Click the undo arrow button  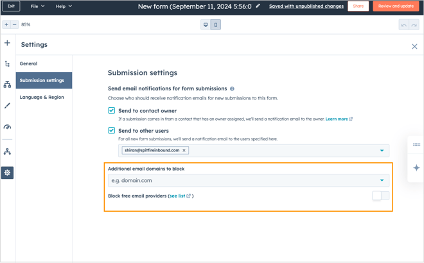coord(403,25)
